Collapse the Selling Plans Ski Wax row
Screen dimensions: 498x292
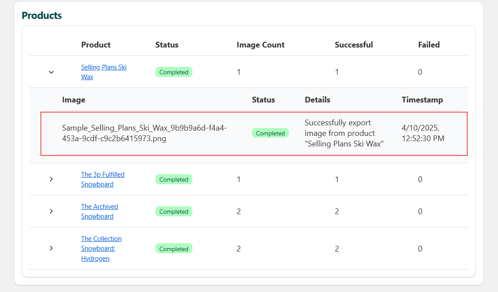51,72
